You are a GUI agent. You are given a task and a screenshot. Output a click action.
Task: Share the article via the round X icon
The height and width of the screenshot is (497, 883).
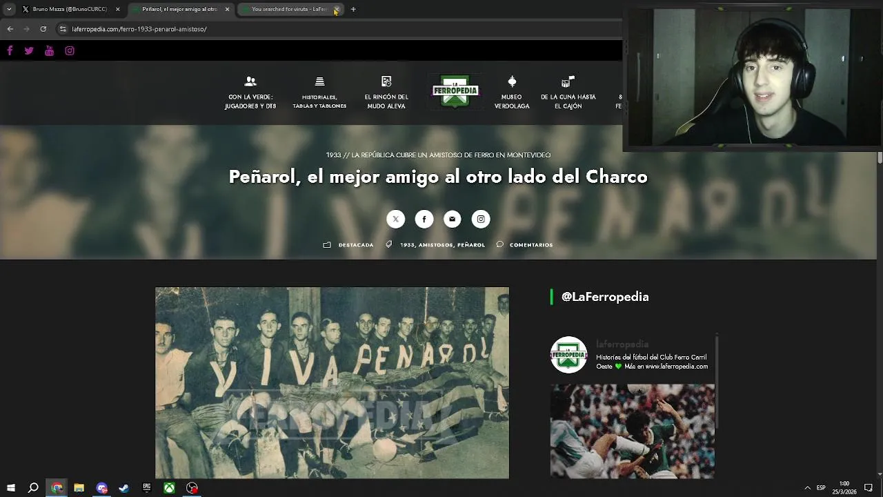pos(395,220)
